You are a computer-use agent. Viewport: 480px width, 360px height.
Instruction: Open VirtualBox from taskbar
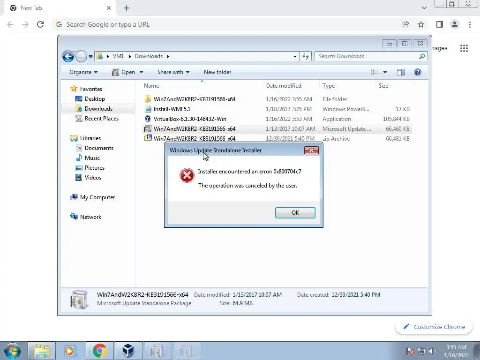[128, 351]
